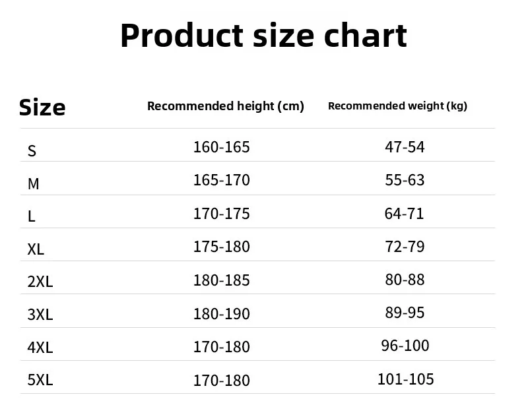
Task: Select the 165-170 height for size M
Action: 222,180
